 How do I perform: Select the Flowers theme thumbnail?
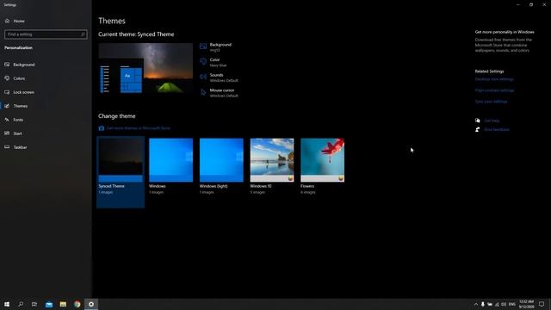(323, 160)
